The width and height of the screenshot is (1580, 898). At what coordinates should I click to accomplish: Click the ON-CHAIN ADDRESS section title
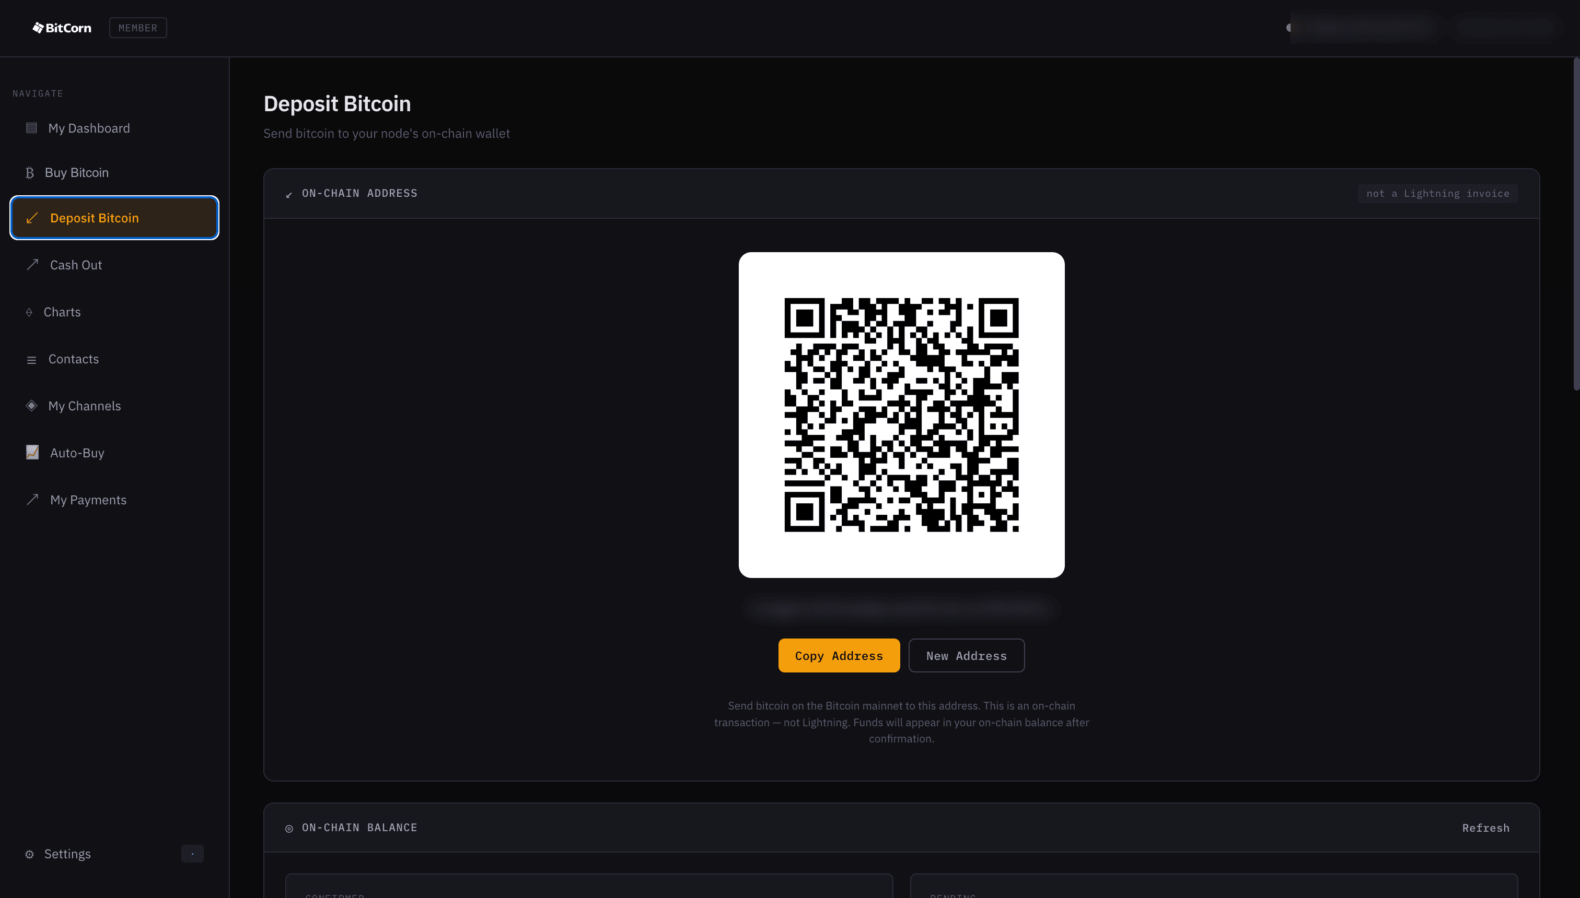coord(359,193)
